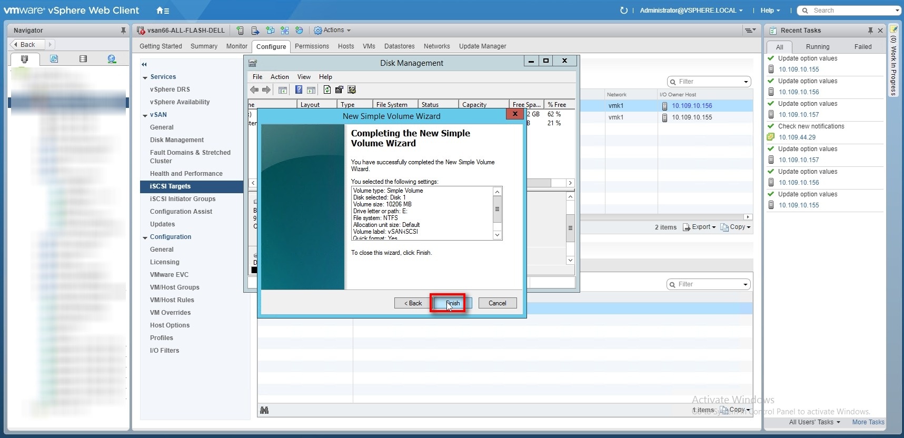Click the Finish button in the wizard
904x438 pixels.
[452, 303]
